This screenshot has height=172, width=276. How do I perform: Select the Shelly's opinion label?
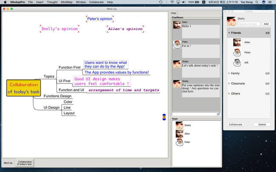[x=59, y=29]
